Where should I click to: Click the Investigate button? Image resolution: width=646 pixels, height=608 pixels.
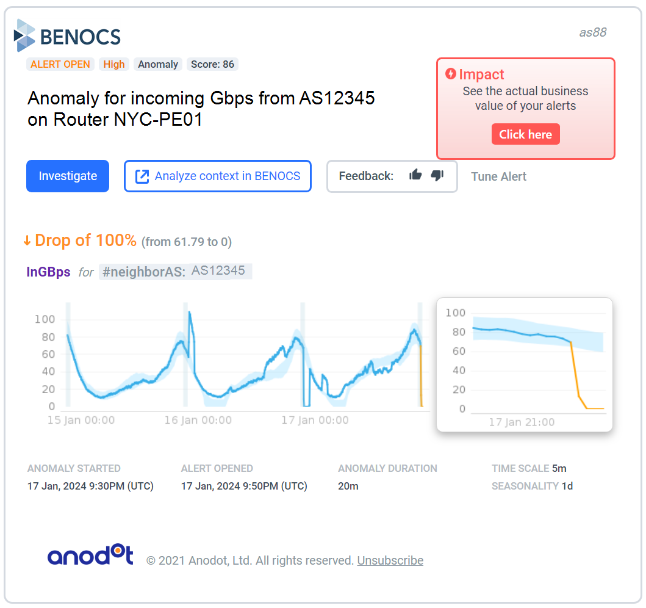(67, 176)
